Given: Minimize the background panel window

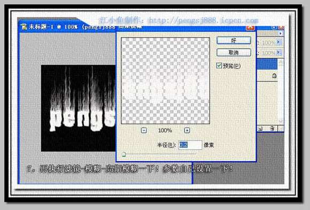Looking at the screenshot, I should [x=274, y=27].
